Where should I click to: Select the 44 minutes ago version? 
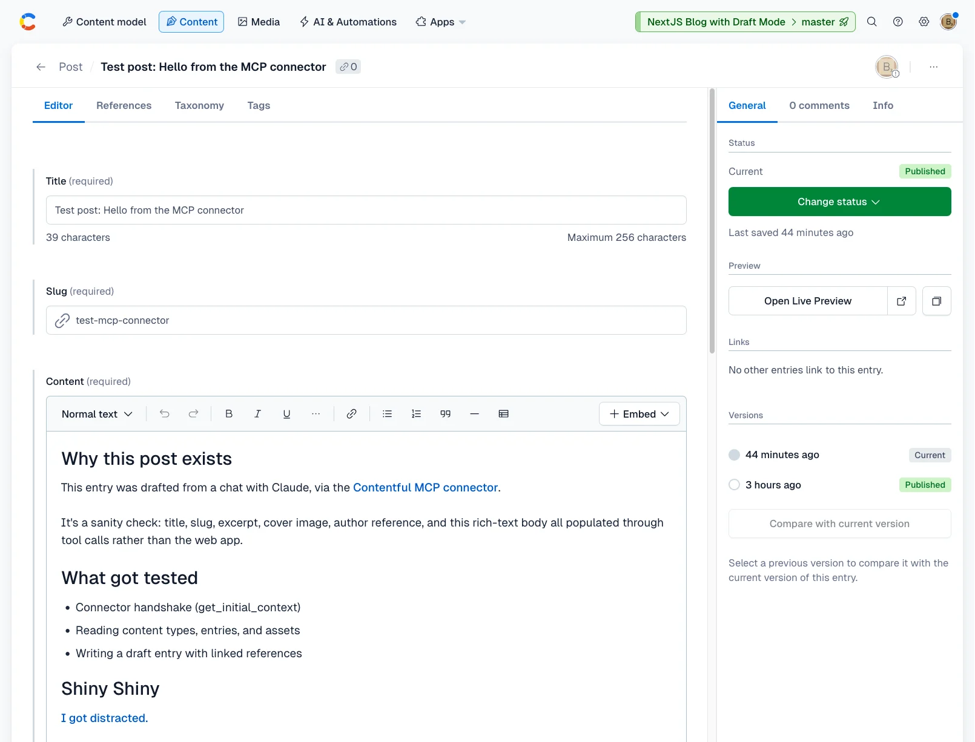(735, 455)
